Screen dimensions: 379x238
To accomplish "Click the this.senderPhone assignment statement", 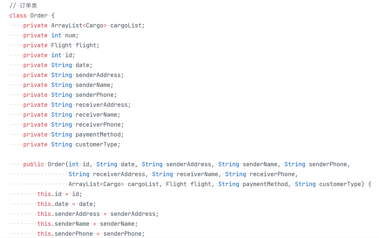I will tap(91, 234).
